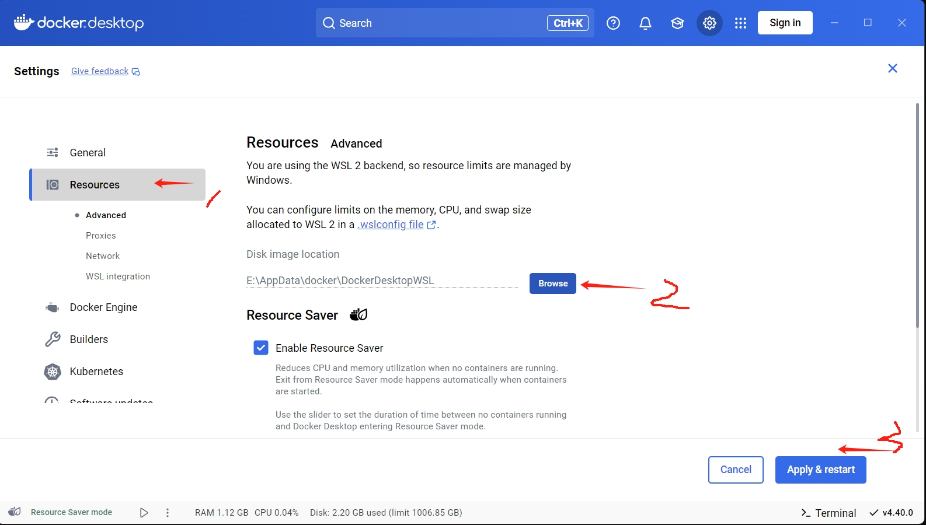Screen dimensions: 926x525
Task: Open the Network sub-item
Action: click(103, 256)
